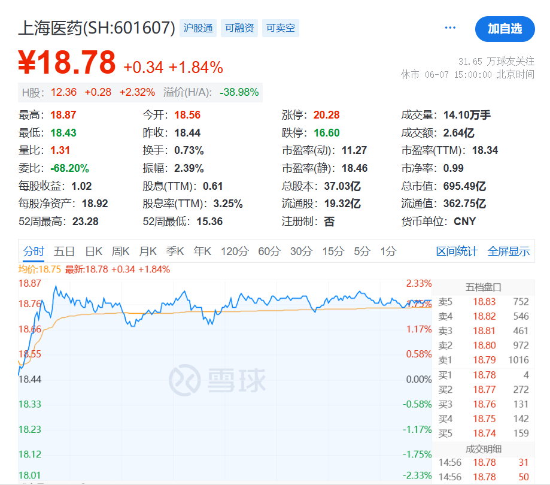Select the 15分 interval tab
Screen dimensions: 550x485
(x=333, y=251)
